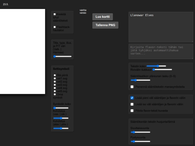Click the white card preview canvas
Image resolution: width=195 pixels, height=146 pixels.
22,52
